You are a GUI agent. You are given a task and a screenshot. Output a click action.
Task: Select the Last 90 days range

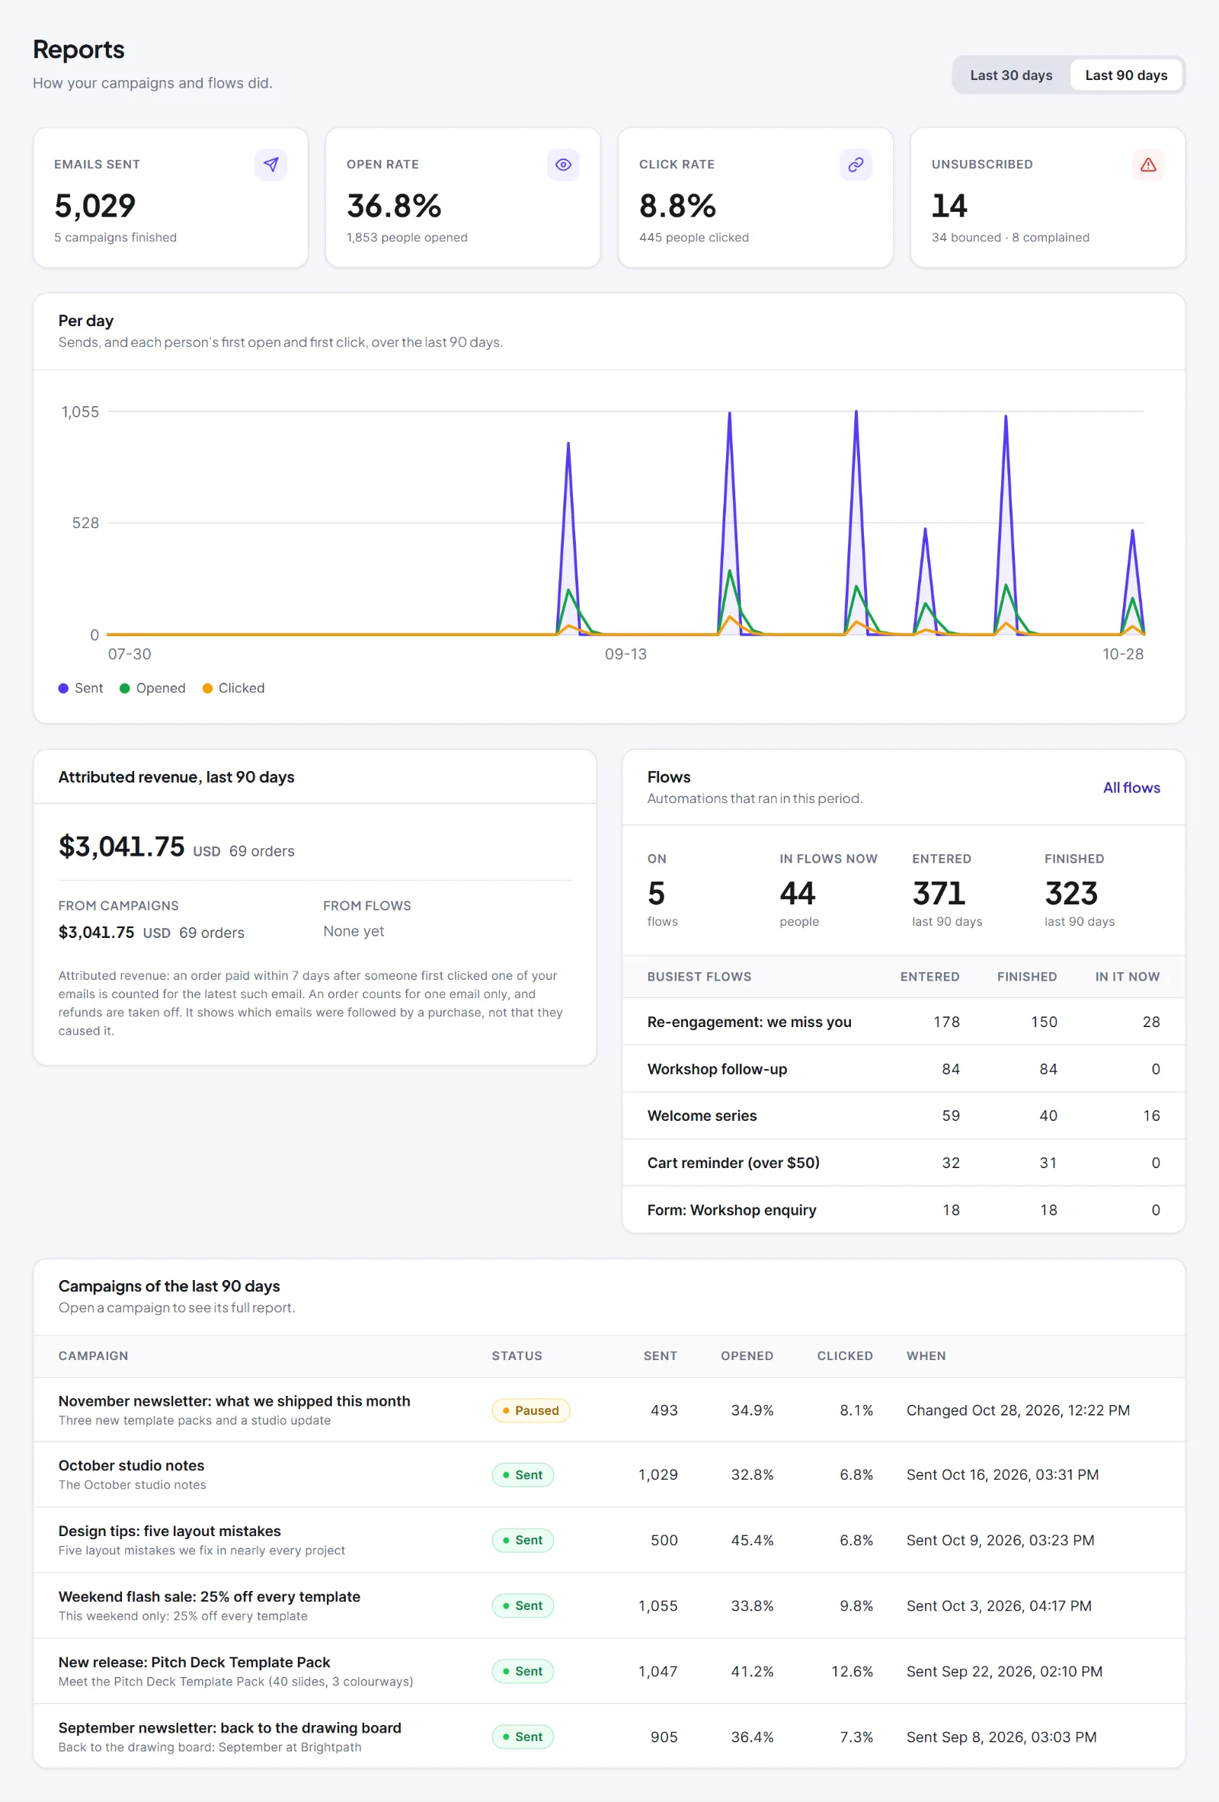pyautogui.click(x=1125, y=75)
